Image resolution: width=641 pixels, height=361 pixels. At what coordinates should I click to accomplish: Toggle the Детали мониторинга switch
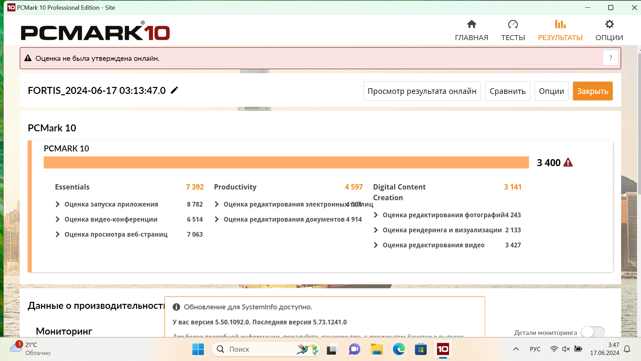pyautogui.click(x=593, y=332)
